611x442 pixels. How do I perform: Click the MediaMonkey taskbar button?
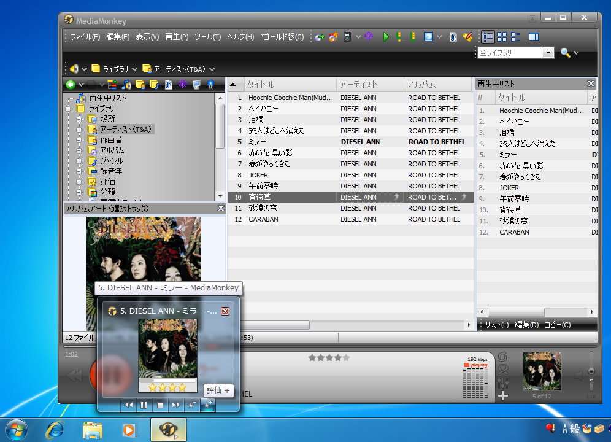point(168,430)
